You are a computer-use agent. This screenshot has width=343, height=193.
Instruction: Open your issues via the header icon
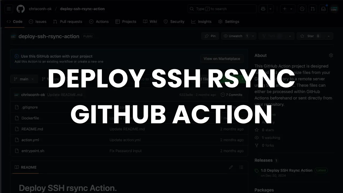click(x=302, y=9)
